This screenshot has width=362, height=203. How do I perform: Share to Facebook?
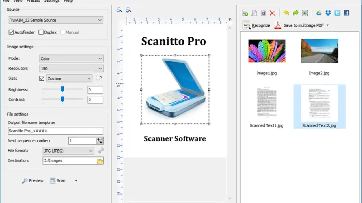point(346,13)
